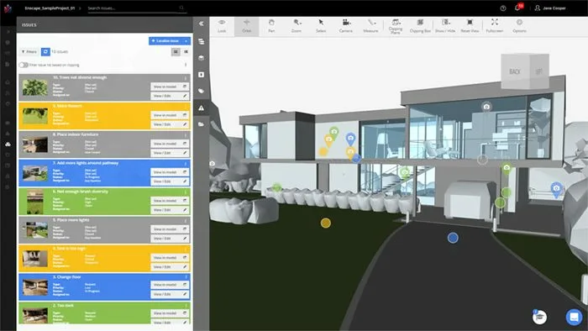
Task: Open the Camera tool dropdown
Action: click(x=346, y=26)
